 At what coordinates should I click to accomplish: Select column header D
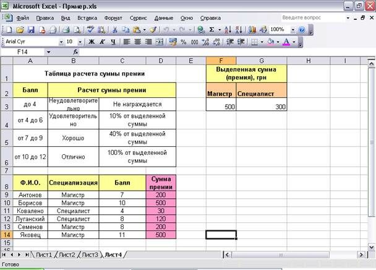click(x=161, y=61)
